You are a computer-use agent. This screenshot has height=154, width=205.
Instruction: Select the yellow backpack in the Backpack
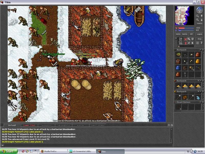(198, 61)
